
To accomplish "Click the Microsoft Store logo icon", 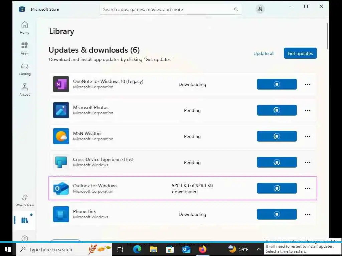I will pos(22,9).
